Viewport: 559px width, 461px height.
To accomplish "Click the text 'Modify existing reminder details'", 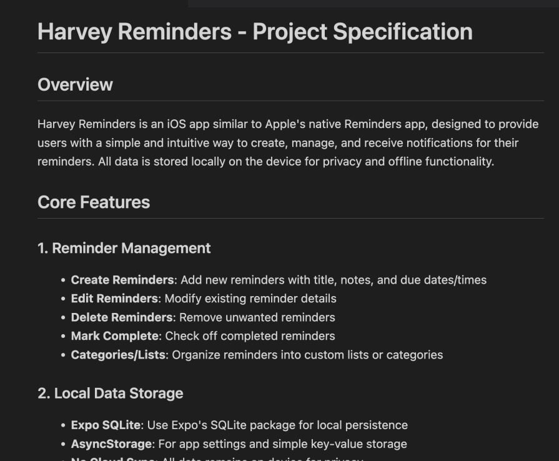I will [250, 299].
